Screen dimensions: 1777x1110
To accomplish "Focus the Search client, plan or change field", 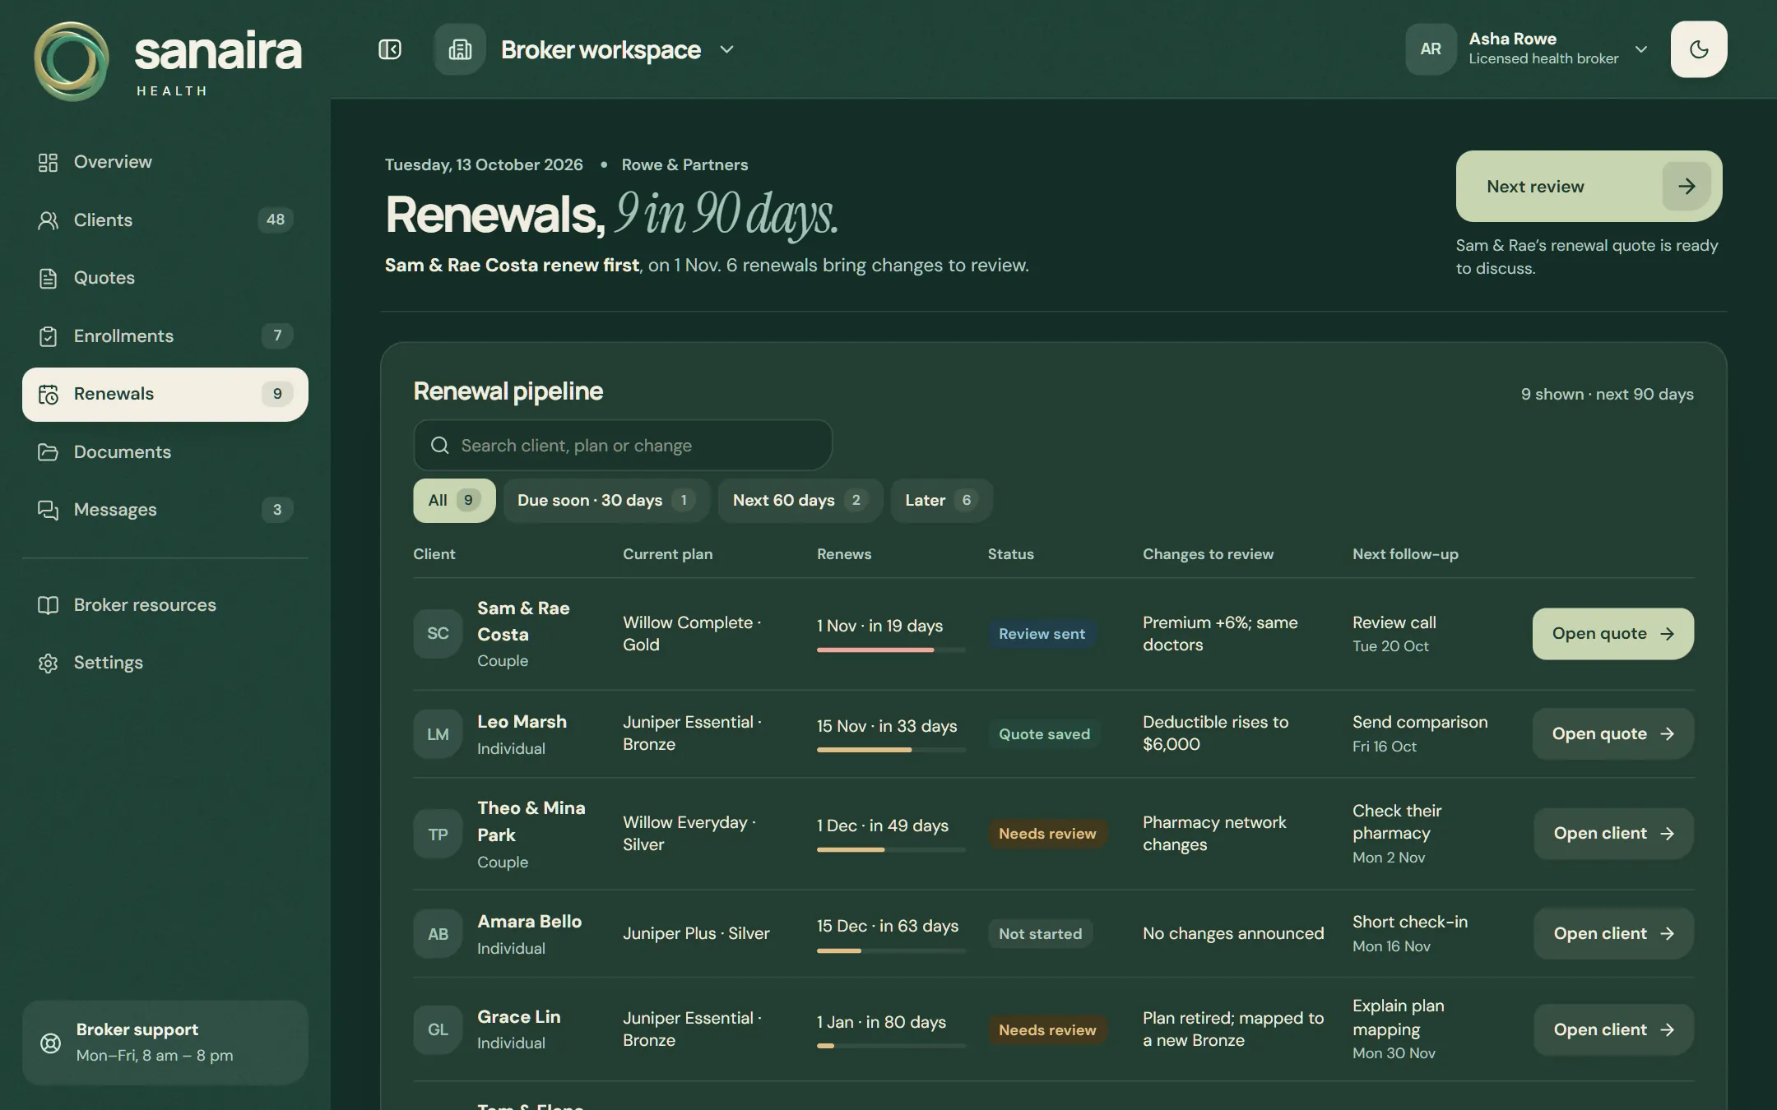I will click(x=623, y=445).
